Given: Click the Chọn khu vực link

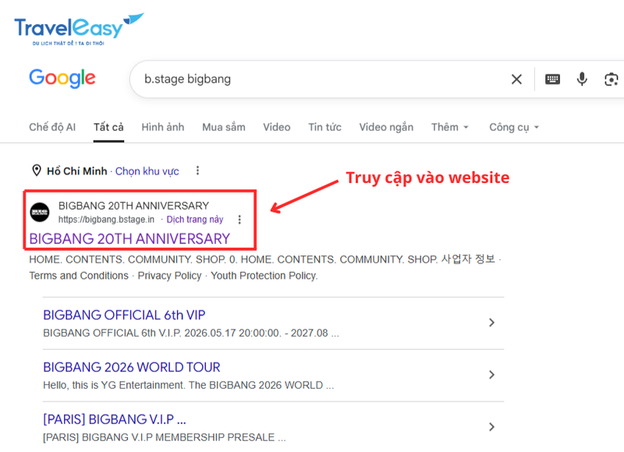Looking at the screenshot, I should 147,171.
